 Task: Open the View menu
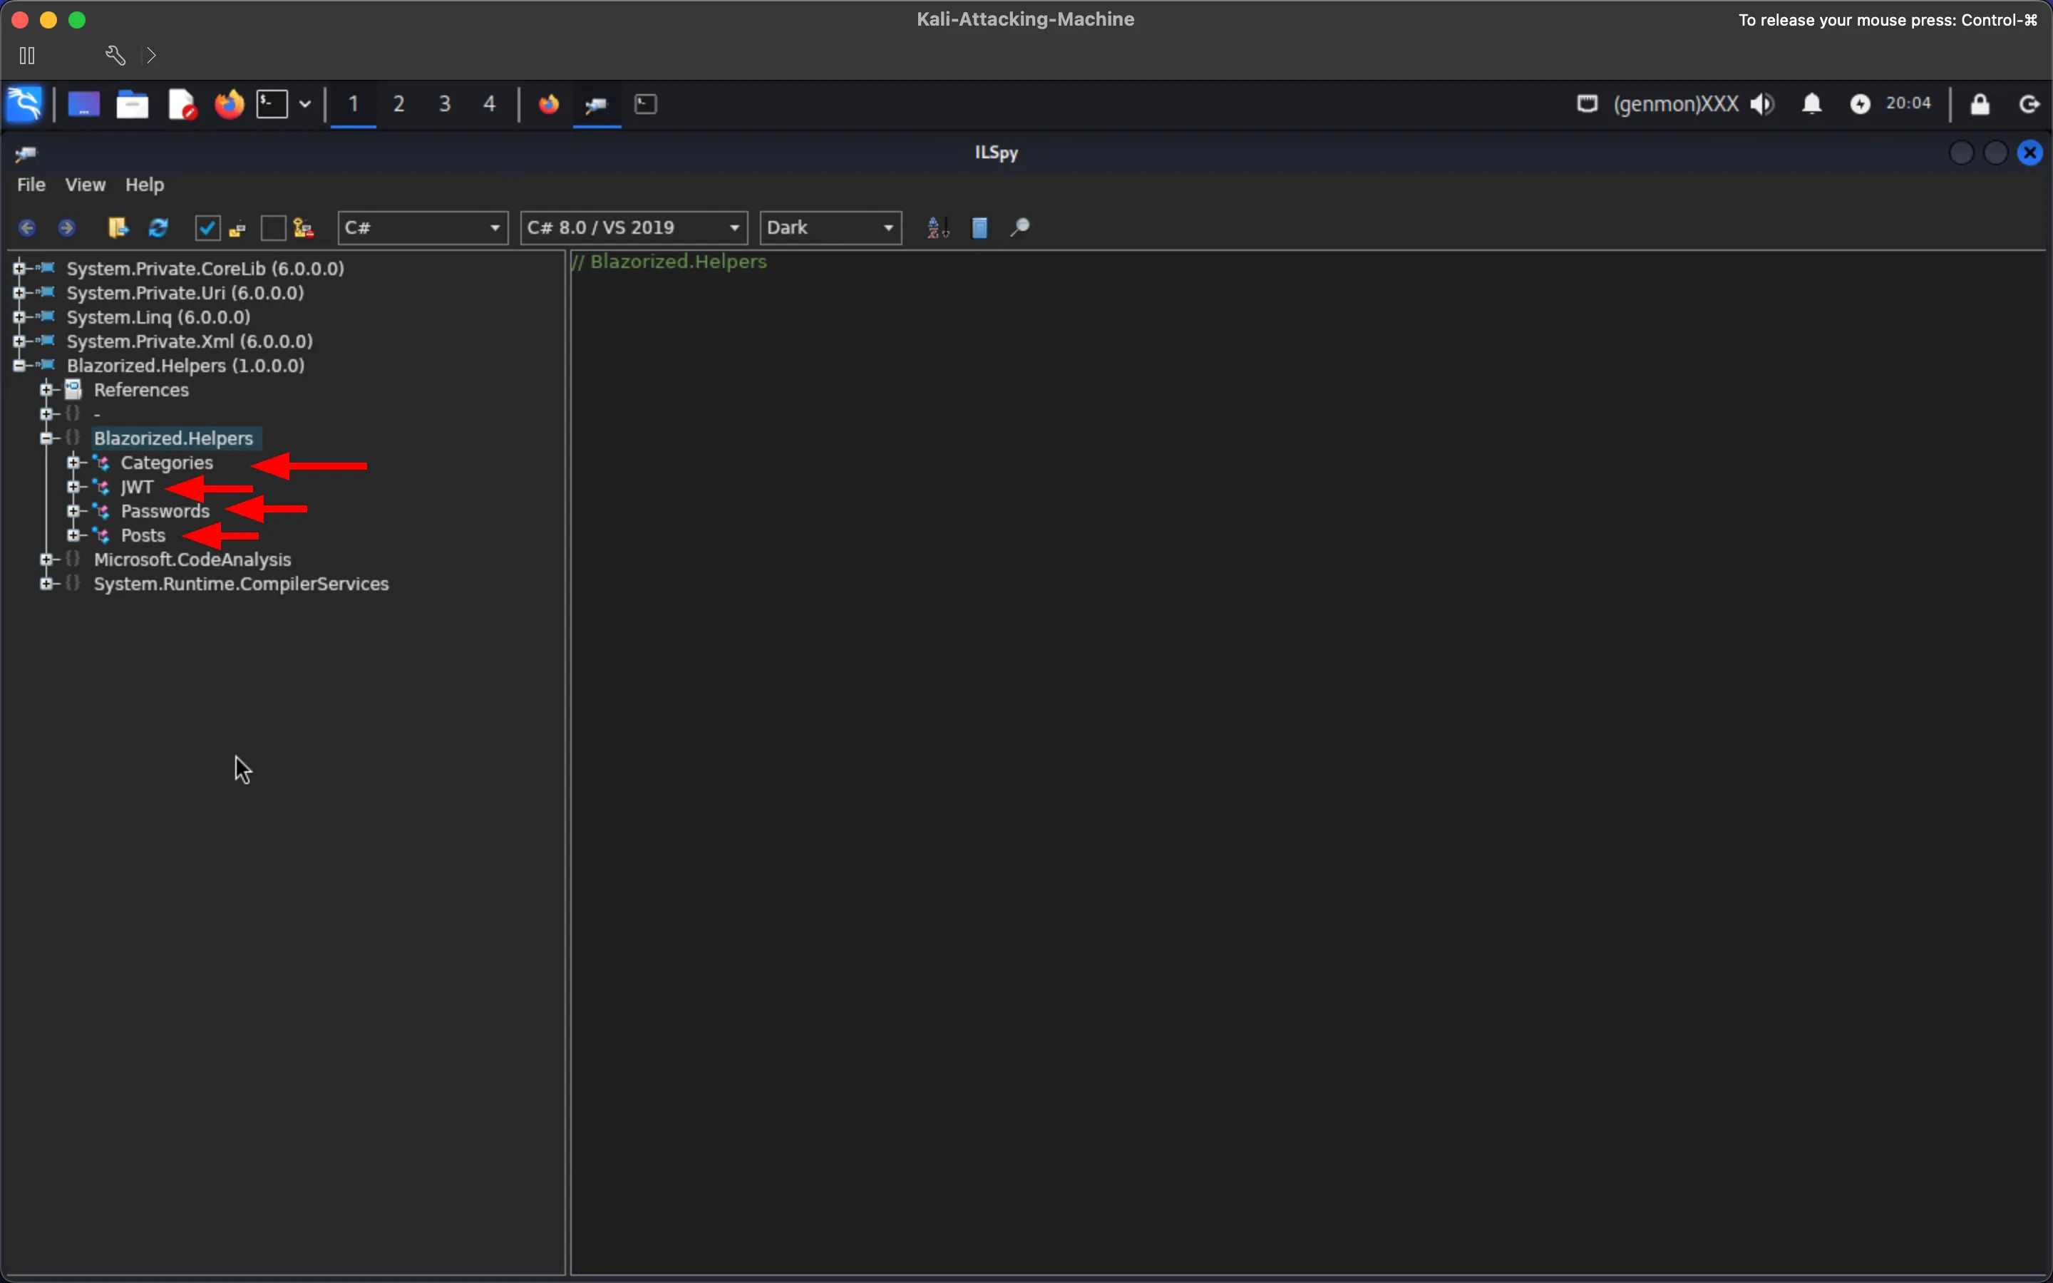coord(85,184)
